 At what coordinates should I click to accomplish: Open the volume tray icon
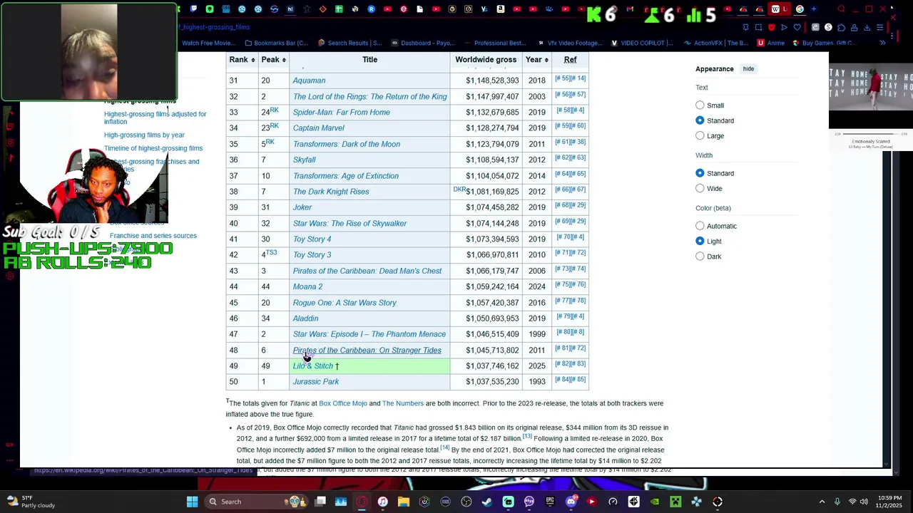point(864,502)
